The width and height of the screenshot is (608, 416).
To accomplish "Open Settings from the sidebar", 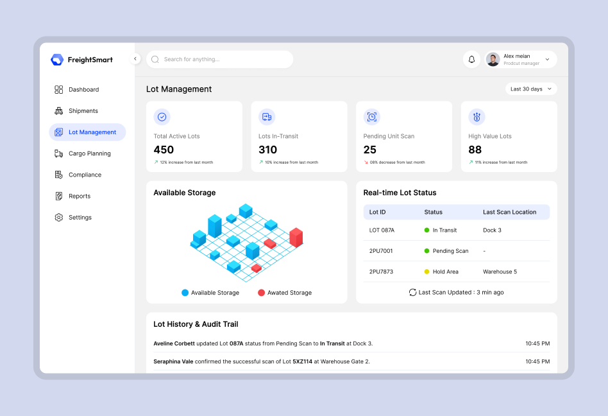I will click(80, 218).
